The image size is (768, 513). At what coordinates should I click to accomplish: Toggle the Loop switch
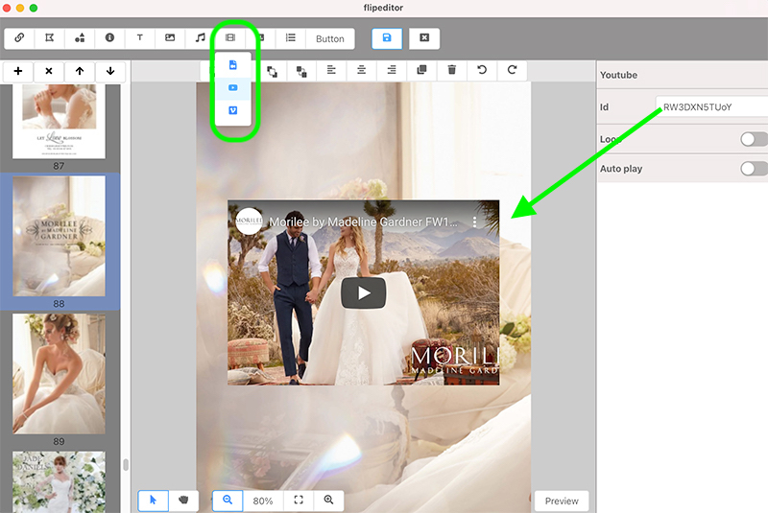point(754,139)
